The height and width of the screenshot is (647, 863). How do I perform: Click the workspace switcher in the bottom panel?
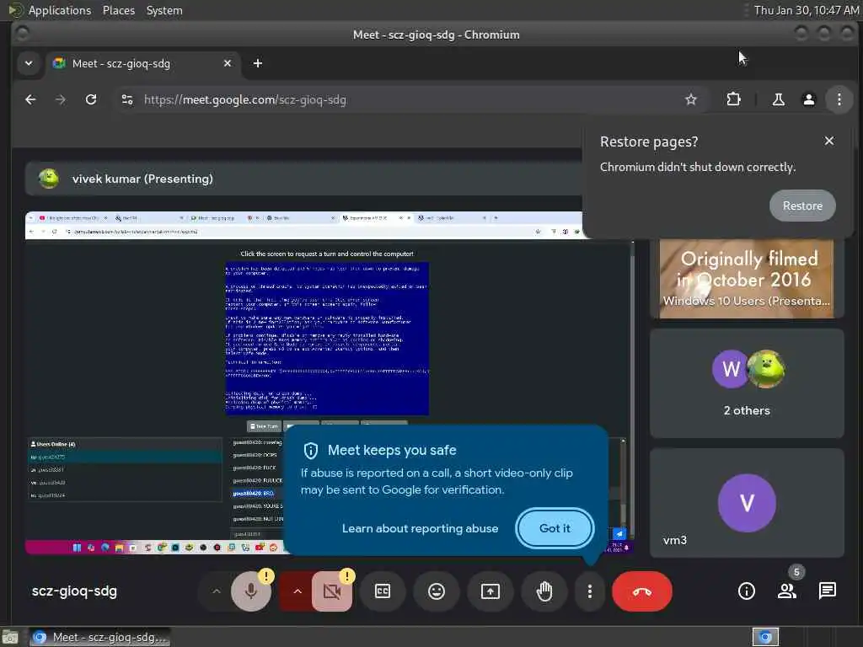[x=765, y=637]
